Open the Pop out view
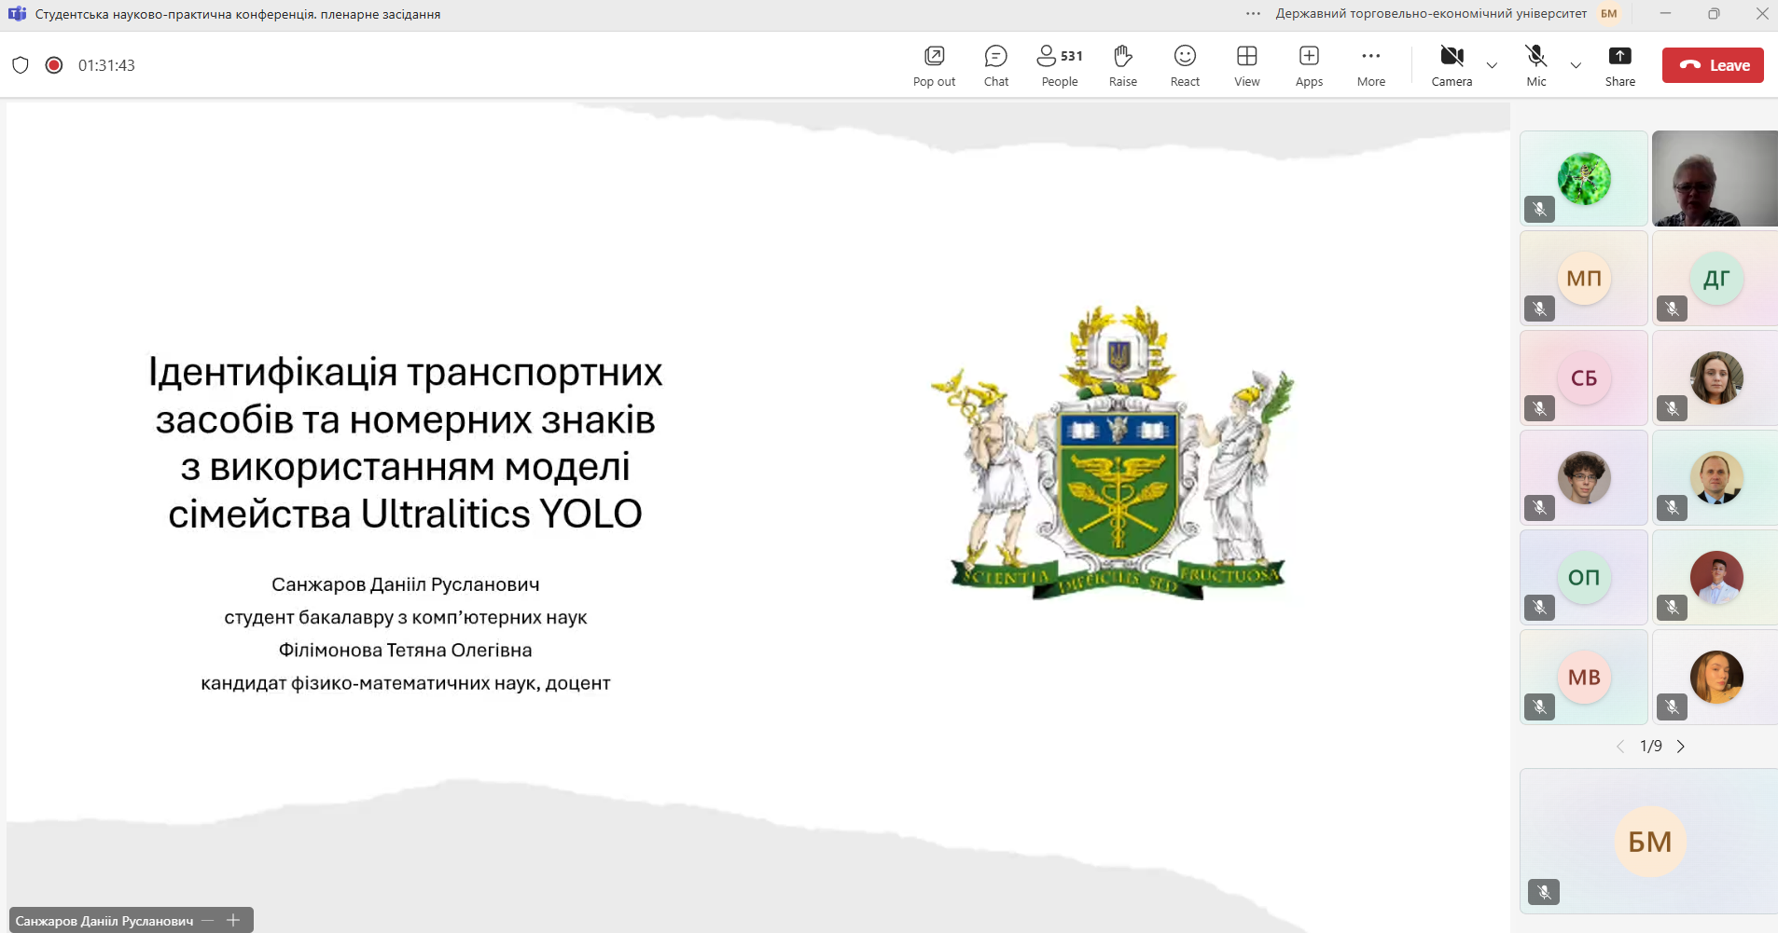This screenshot has height=933, width=1778. [934, 65]
